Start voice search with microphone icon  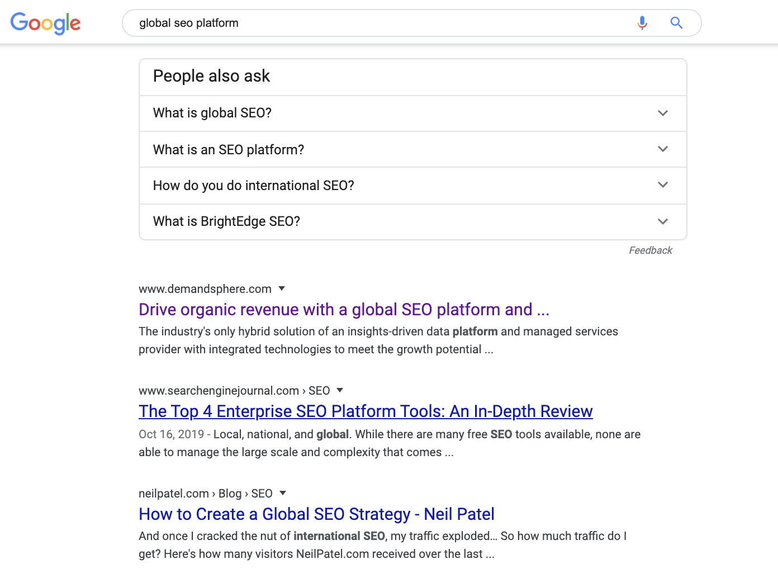point(642,23)
